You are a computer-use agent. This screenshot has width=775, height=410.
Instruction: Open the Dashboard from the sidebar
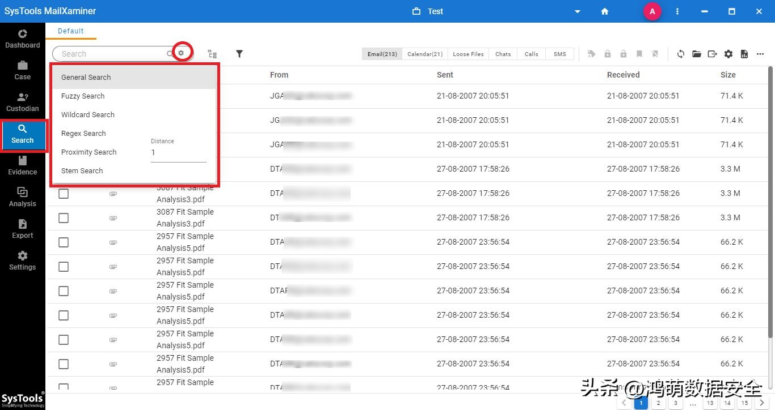pyautogui.click(x=23, y=39)
